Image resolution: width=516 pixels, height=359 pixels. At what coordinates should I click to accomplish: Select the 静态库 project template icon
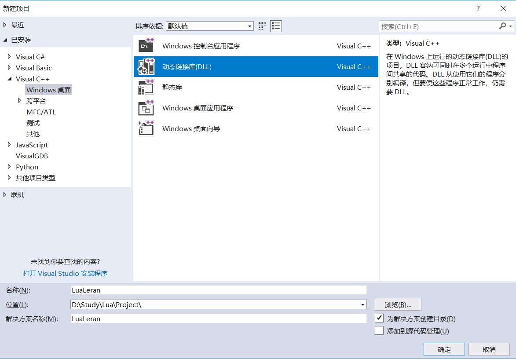(x=146, y=87)
